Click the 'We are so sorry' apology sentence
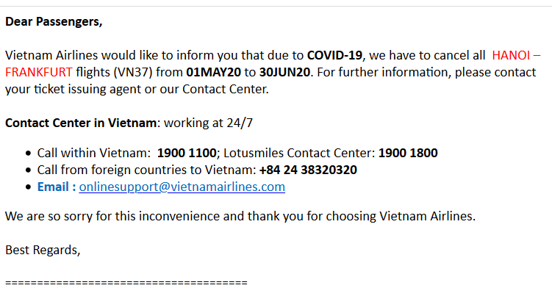The height and width of the screenshot is (299, 552). 240,216
